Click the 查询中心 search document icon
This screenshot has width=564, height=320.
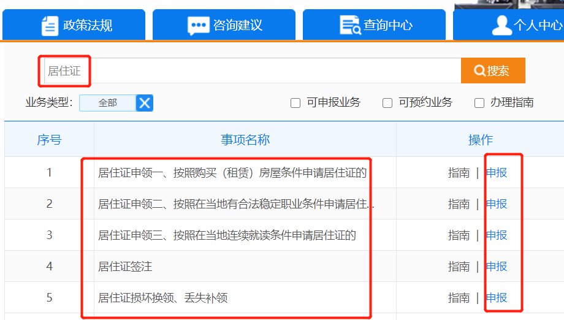point(350,25)
